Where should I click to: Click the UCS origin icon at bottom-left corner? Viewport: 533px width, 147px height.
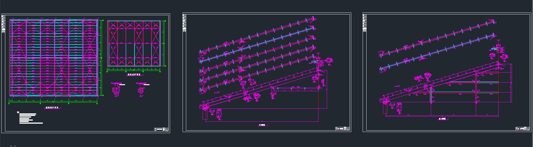point(13,146)
